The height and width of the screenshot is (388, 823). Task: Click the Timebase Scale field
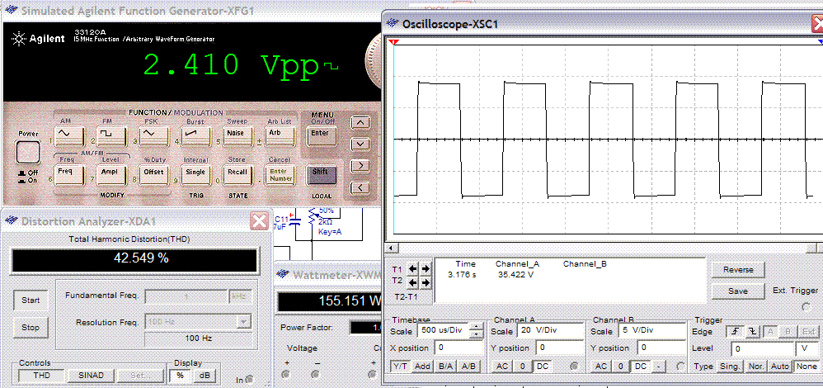(x=444, y=331)
